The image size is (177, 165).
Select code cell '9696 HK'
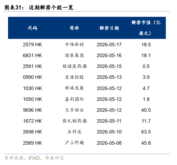pyautogui.click(x=32, y=110)
